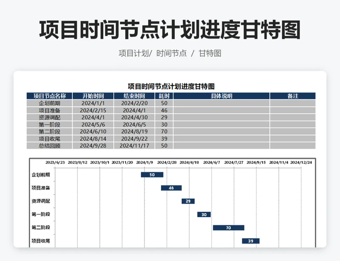Select the 资源调配 table cell

49,118
